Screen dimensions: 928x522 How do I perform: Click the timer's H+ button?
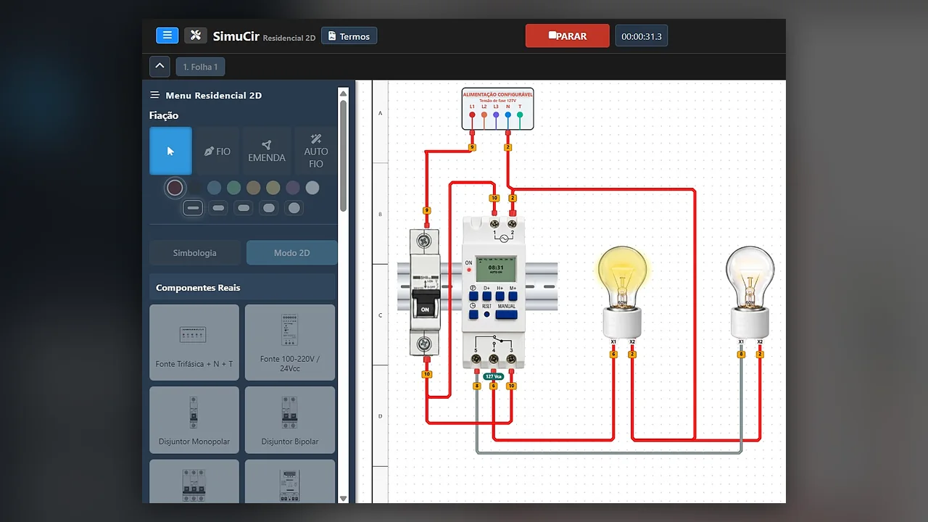coord(500,296)
